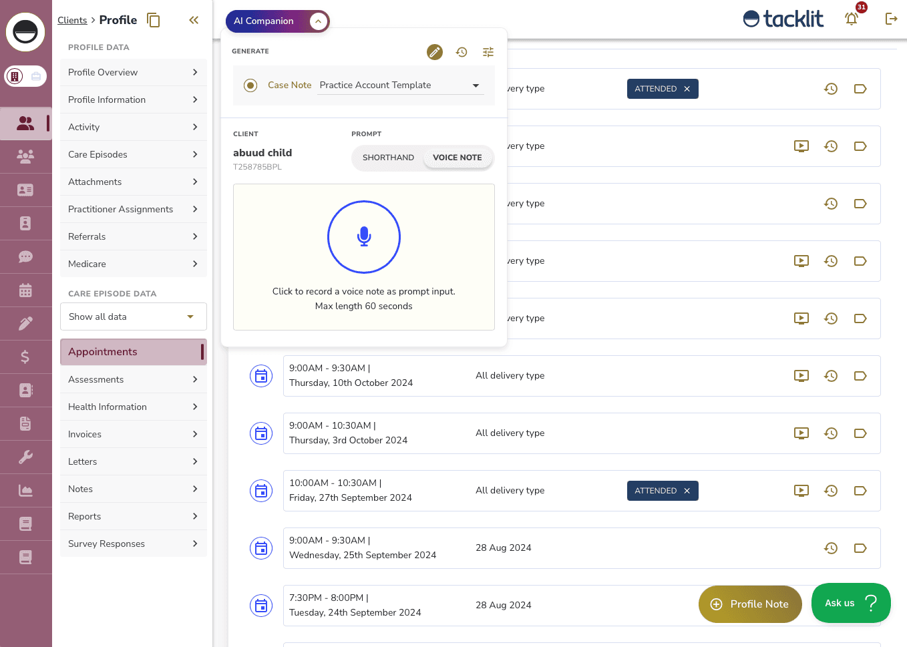
Task: Click the Profile Note button
Action: [750, 604]
